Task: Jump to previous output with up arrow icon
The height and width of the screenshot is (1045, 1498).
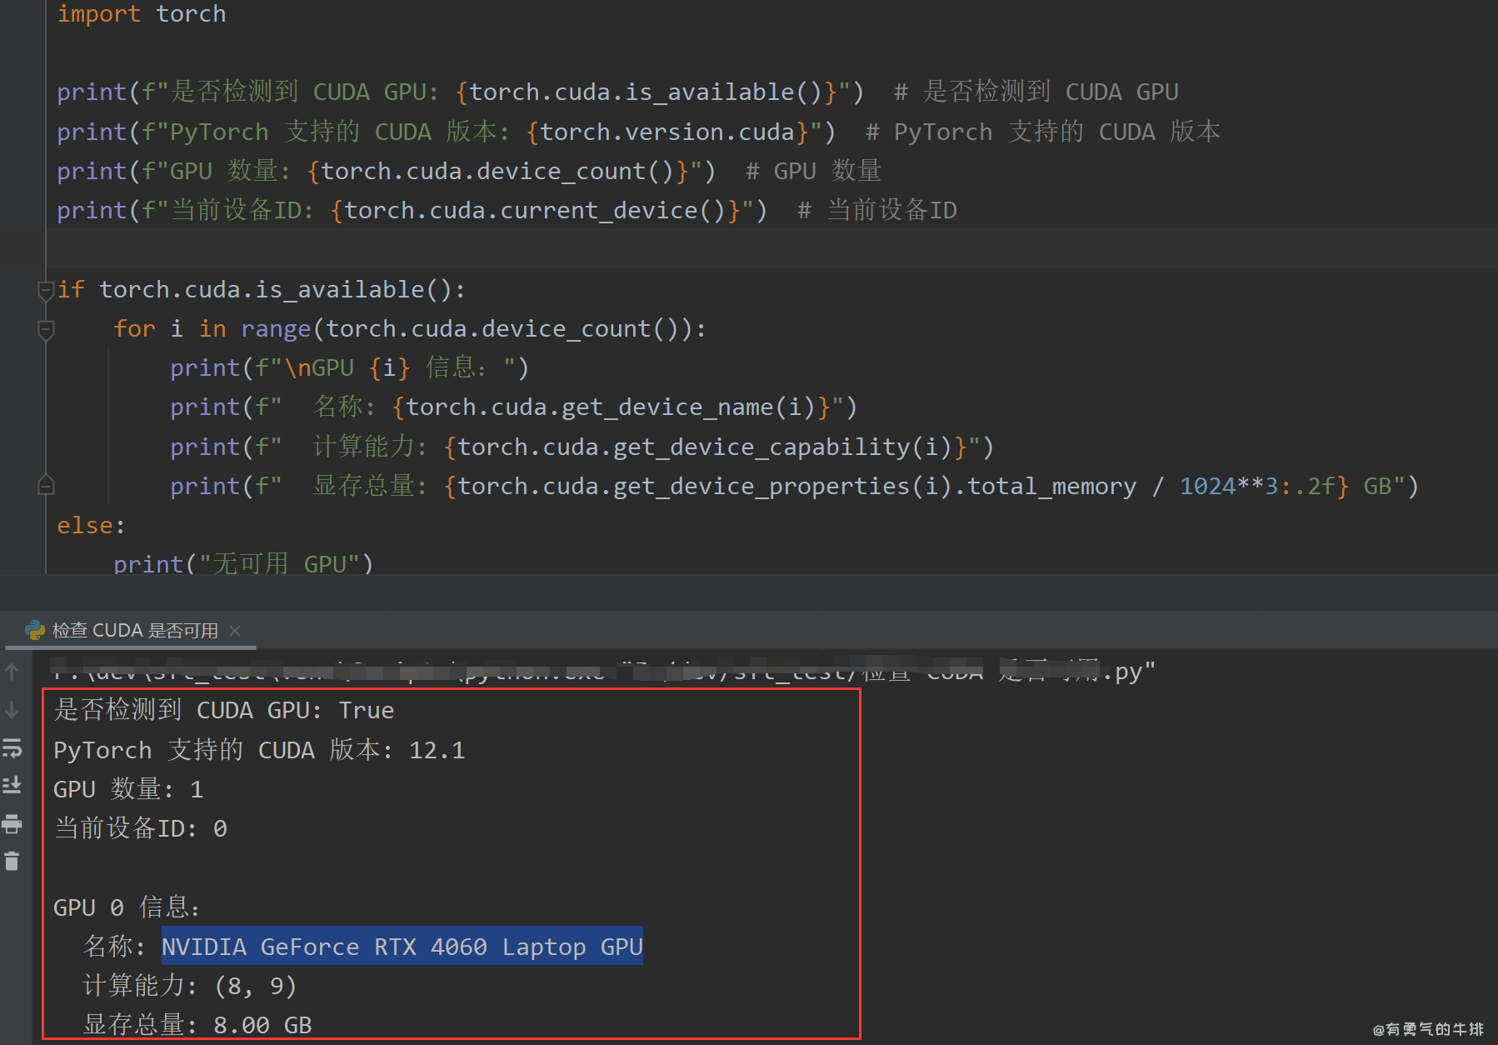Action: pos(12,671)
